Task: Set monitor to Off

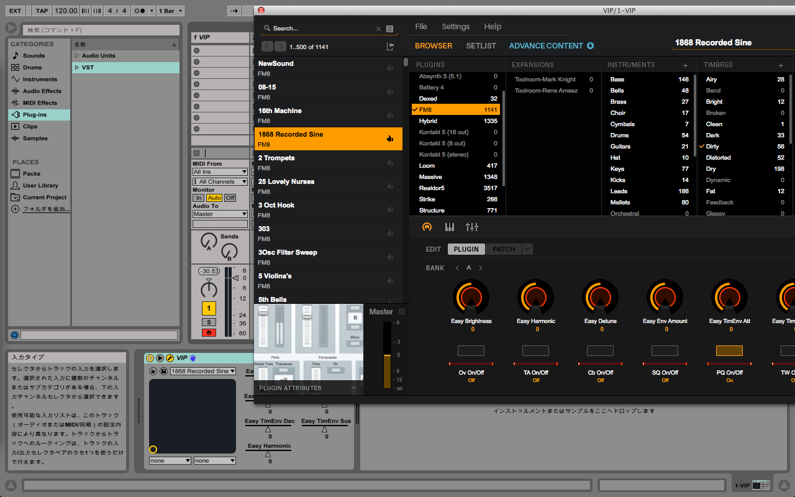Action: click(230, 198)
